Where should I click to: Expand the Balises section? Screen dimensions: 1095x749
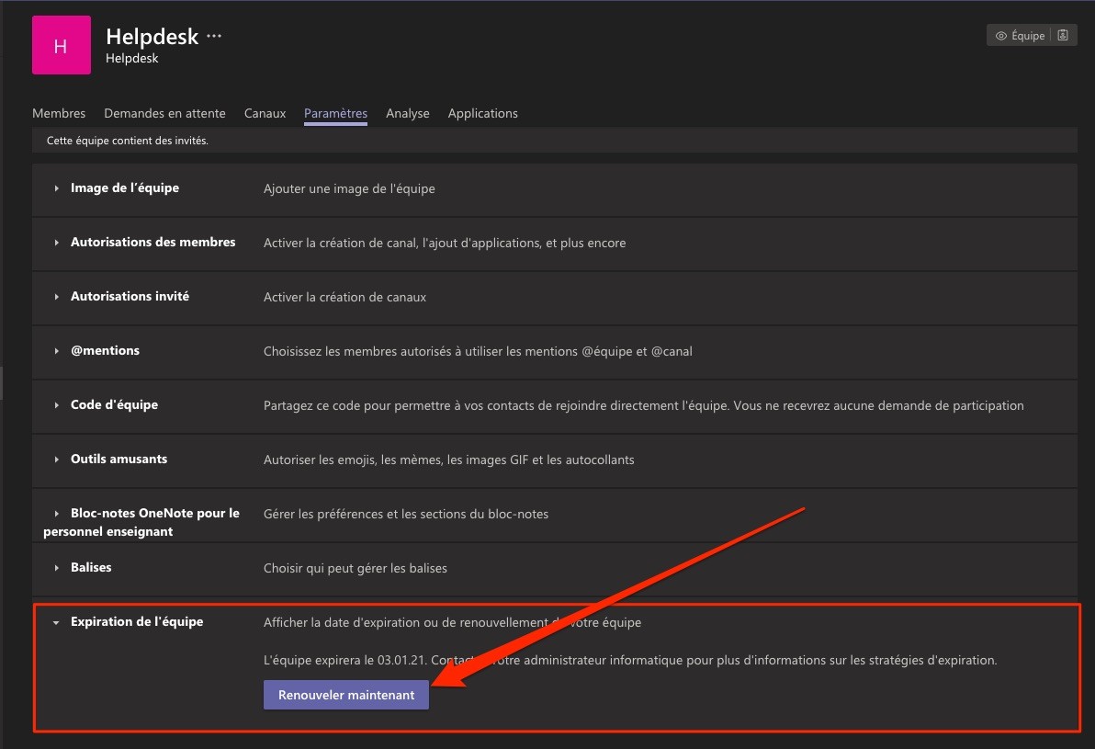(x=91, y=568)
